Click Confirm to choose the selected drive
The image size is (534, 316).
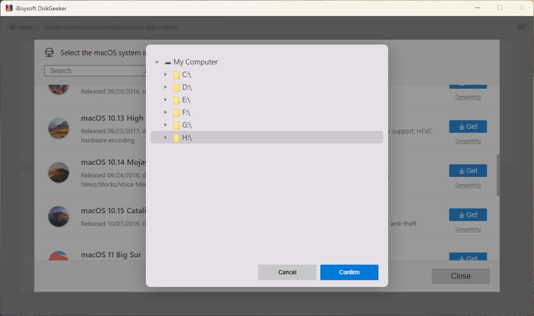pyautogui.click(x=349, y=272)
